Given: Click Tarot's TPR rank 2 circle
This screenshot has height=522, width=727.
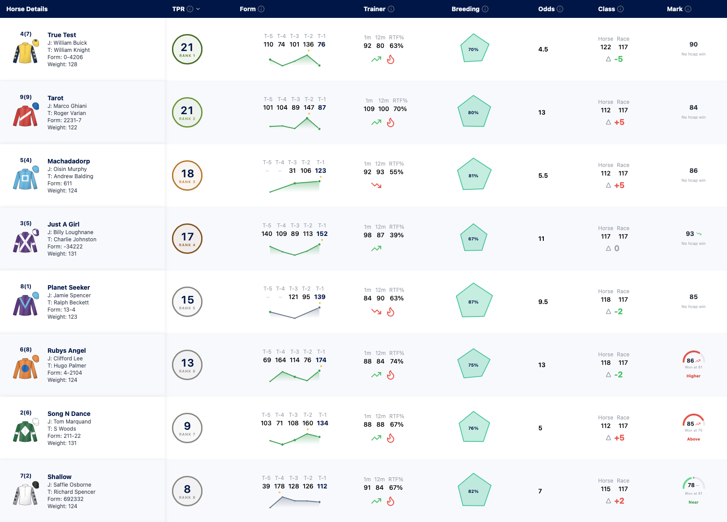Looking at the screenshot, I should tap(187, 112).
